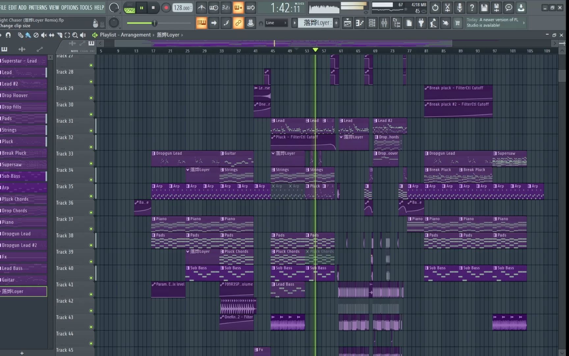Open the Piano roll view icon

[x=360, y=23]
